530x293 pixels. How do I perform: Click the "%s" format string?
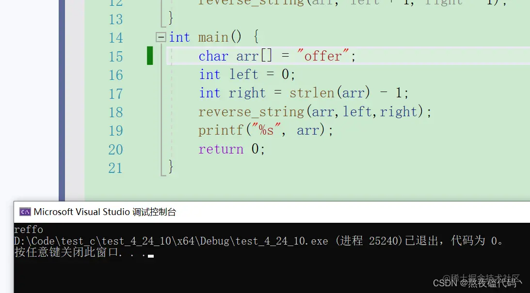click(266, 129)
